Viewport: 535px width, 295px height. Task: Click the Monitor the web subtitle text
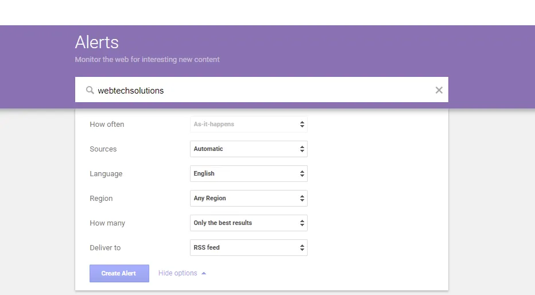[147, 59]
